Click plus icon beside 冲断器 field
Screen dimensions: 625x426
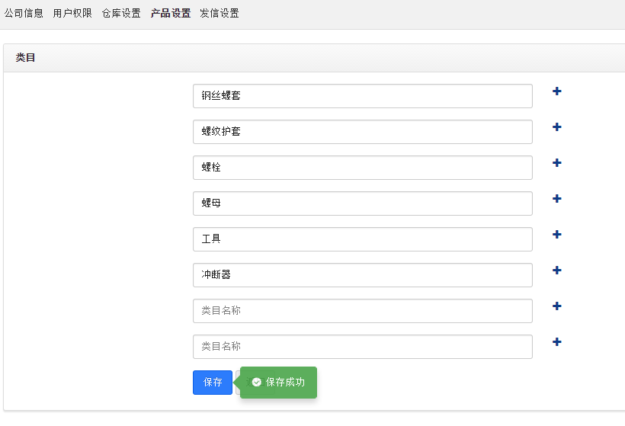[x=557, y=271]
